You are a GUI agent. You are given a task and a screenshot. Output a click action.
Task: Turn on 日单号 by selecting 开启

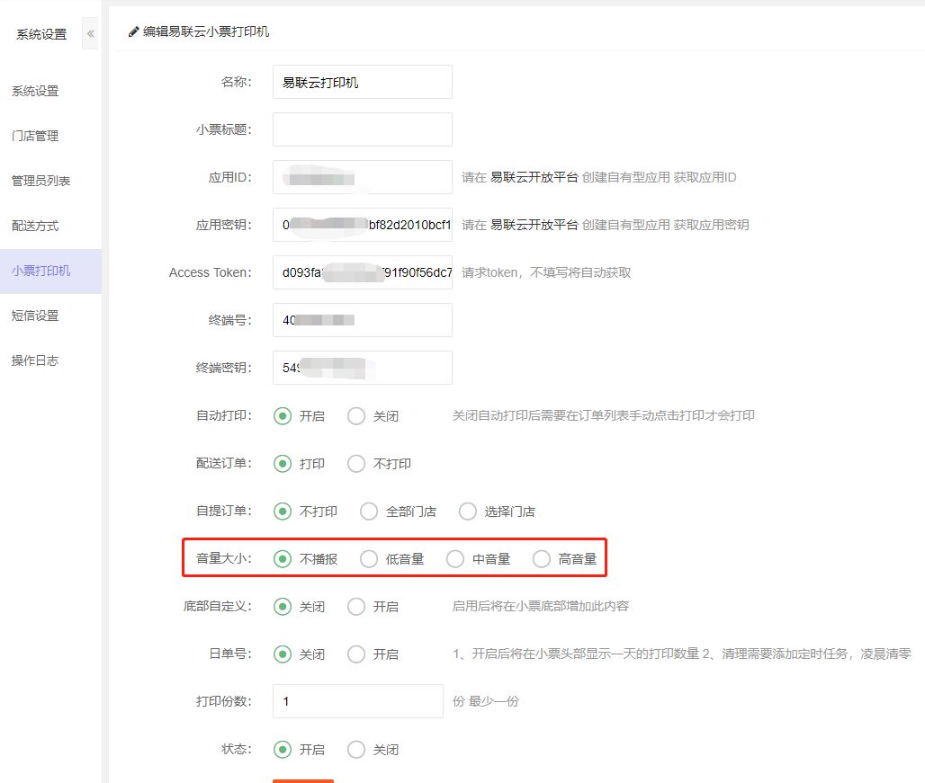[x=357, y=654]
